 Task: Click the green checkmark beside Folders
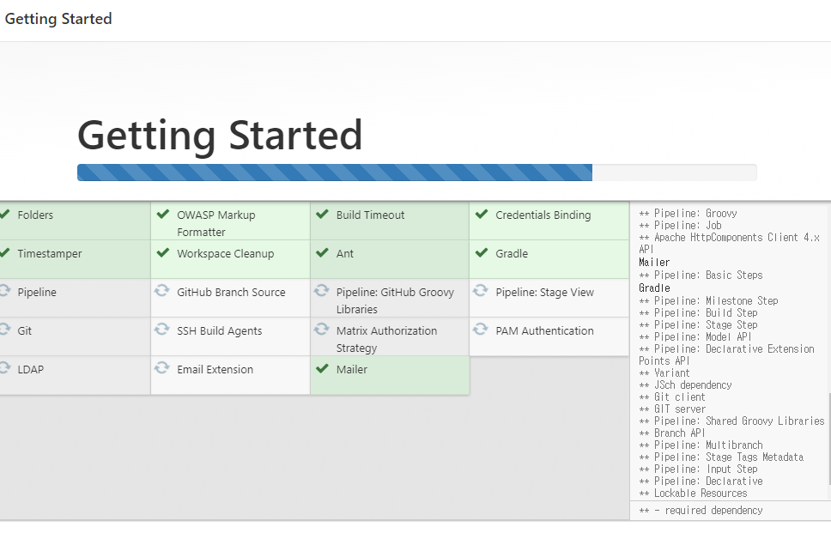pos(5,214)
